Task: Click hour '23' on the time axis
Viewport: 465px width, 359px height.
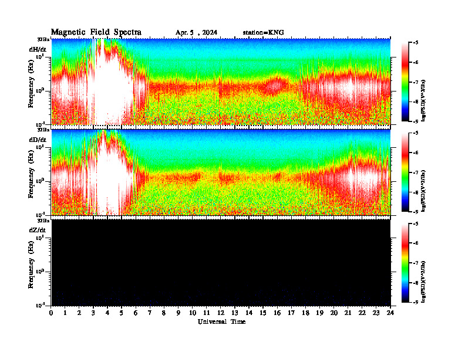Action: [376, 313]
